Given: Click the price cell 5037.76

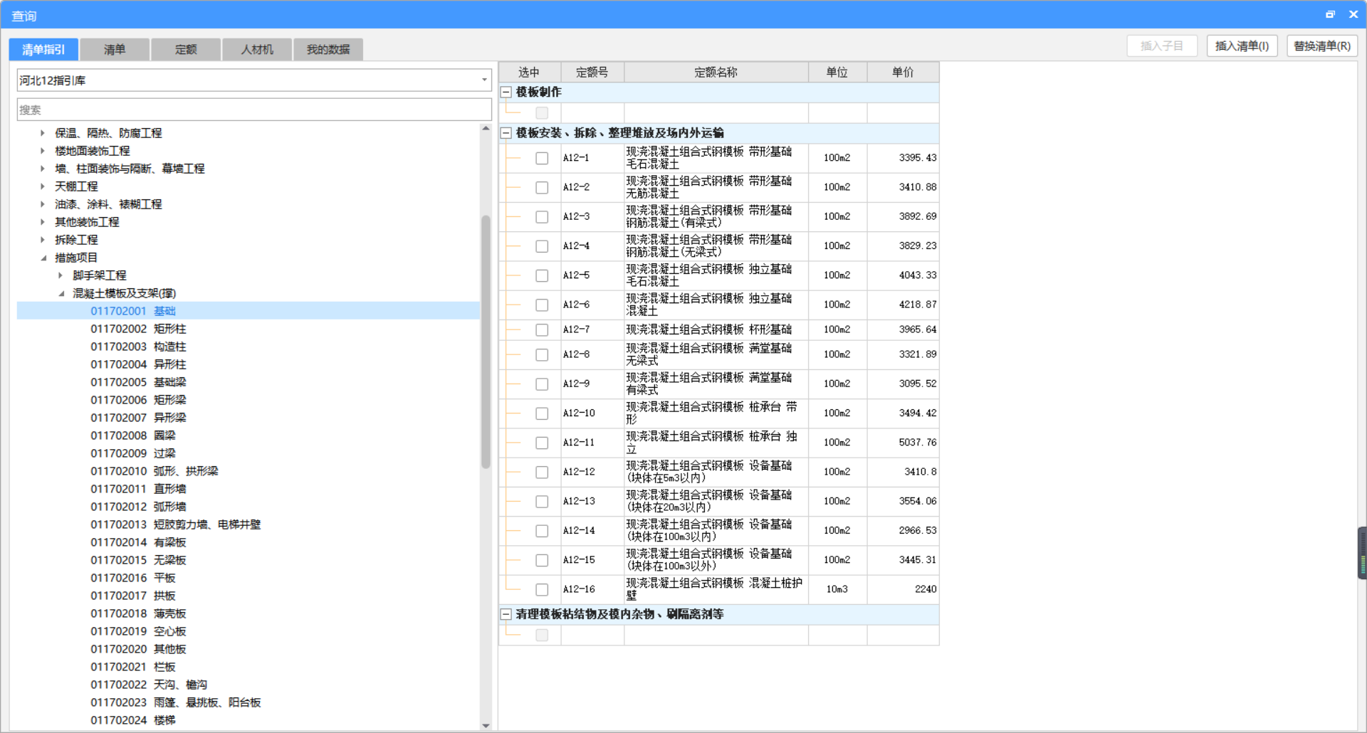Looking at the screenshot, I should point(903,443).
